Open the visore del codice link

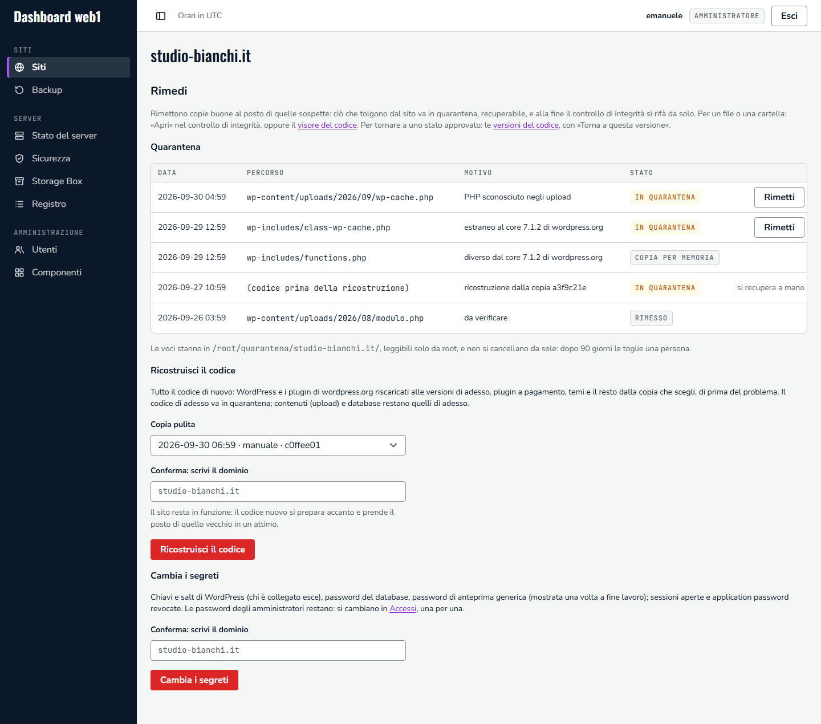(327, 125)
